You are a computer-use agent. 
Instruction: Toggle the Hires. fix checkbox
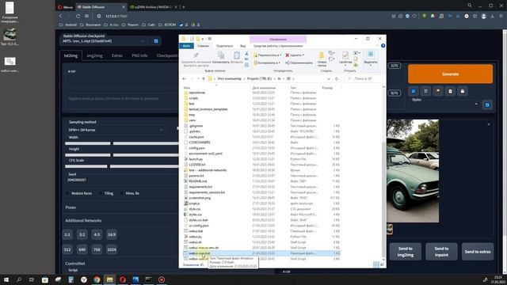(x=122, y=193)
